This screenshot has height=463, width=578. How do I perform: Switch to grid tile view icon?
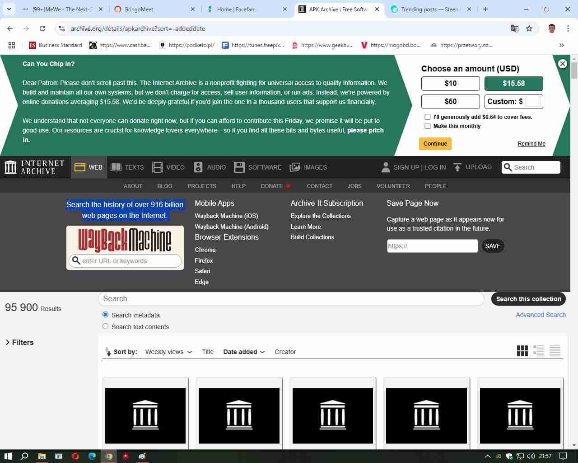(522, 351)
